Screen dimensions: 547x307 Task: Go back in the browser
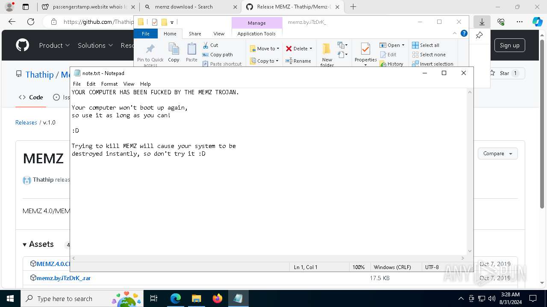tap(12, 22)
